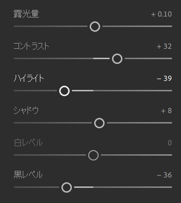Select the シャドウ value field showing +8
Viewport: 181px width, 203px height.
pyautogui.click(x=166, y=111)
